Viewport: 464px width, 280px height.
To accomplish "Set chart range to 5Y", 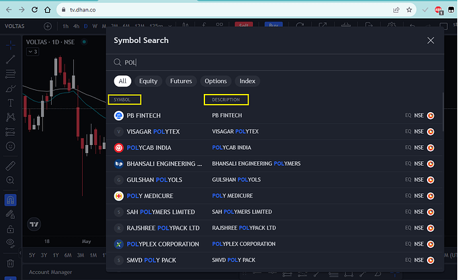I will (32, 255).
